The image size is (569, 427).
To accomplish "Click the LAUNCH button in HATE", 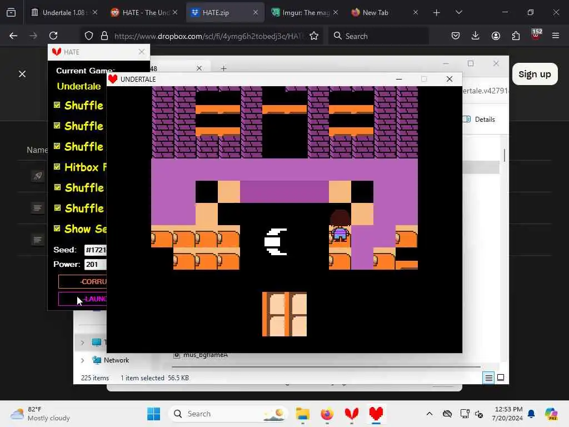I will pos(83,299).
